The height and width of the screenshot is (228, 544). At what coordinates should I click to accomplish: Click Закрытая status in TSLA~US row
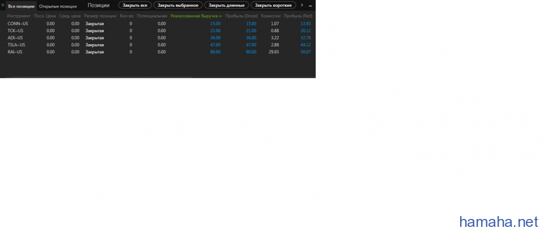coord(95,45)
